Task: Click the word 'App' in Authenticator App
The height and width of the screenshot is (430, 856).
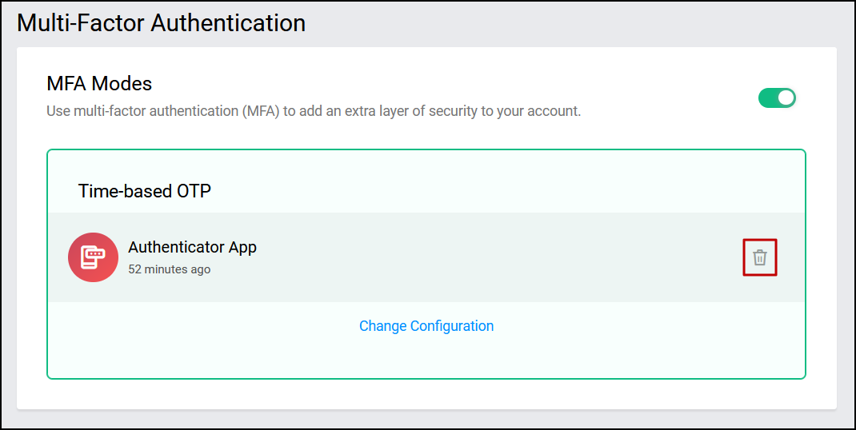Action: [242, 247]
